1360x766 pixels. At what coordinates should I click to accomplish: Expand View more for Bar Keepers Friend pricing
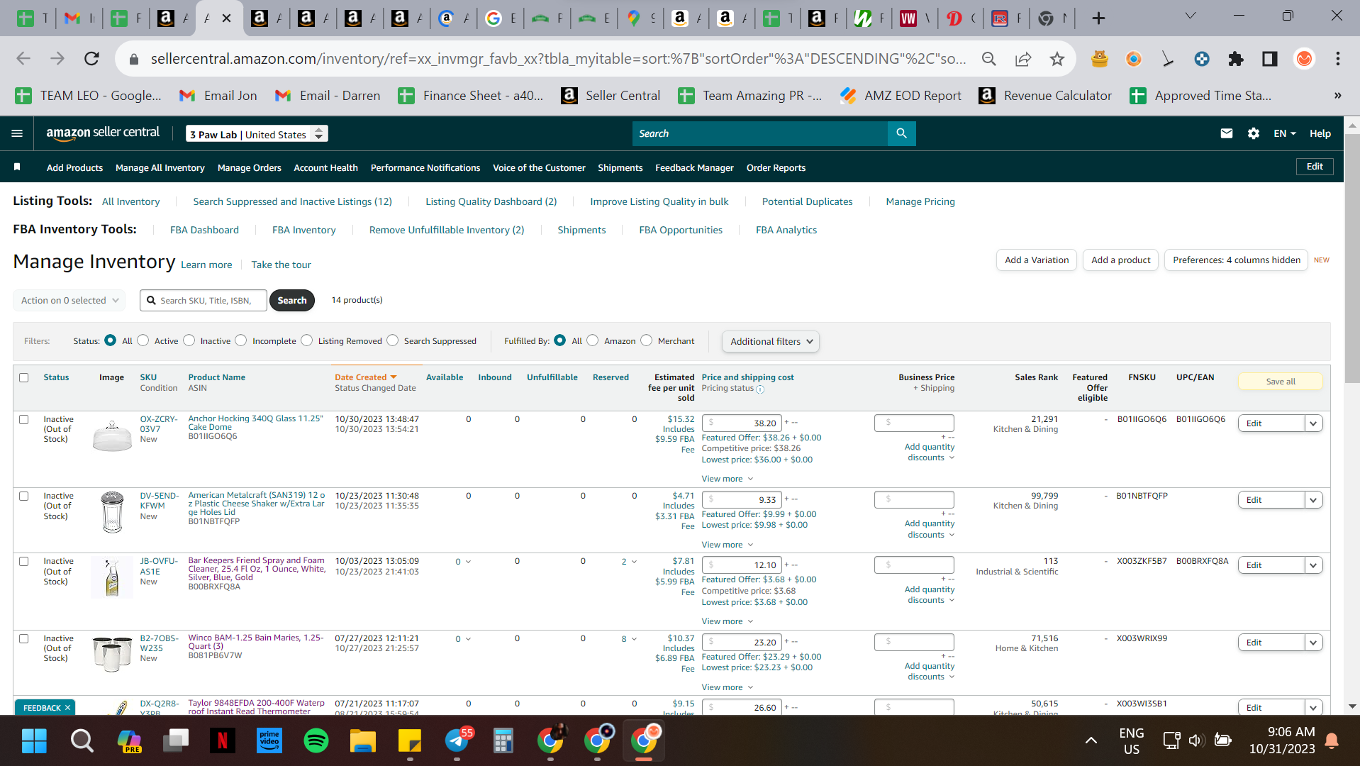[x=728, y=621]
